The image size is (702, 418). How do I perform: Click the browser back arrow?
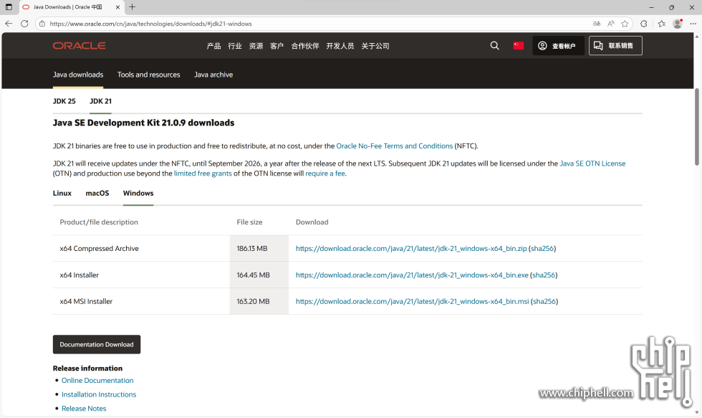point(9,24)
